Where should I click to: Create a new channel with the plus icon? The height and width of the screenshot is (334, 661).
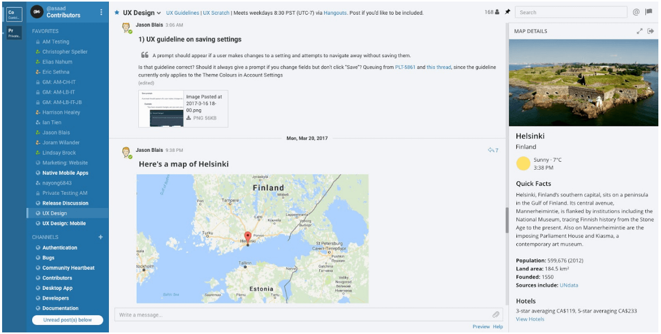click(100, 237)
